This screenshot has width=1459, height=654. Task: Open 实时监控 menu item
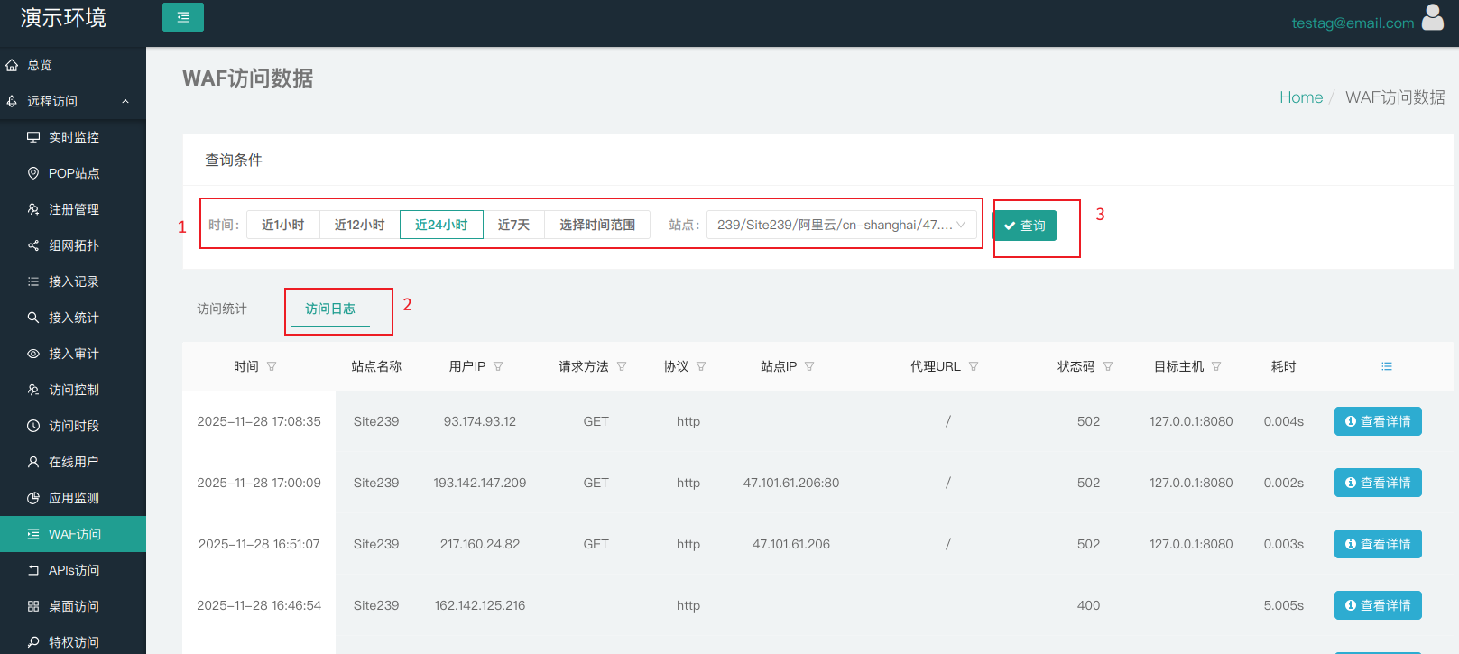(x=73, y=137)
